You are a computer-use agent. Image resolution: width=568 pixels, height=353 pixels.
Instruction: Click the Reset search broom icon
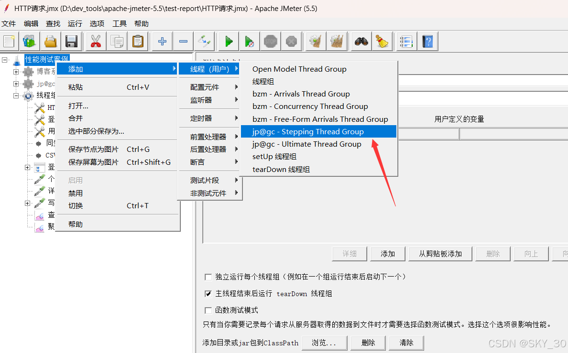click(x=382, y=41)
